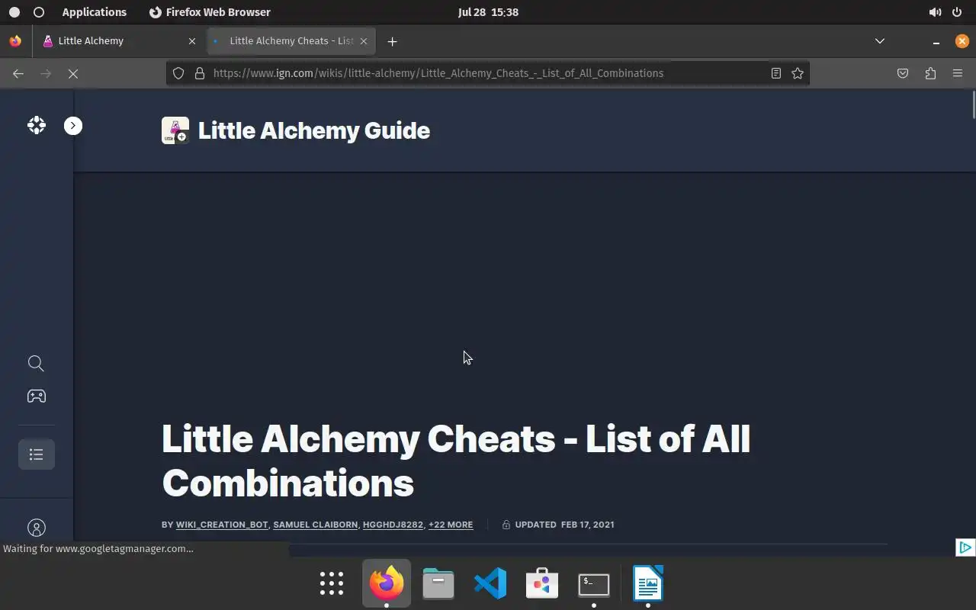Launch Firefox from the dock
The height and width of the screenshot is (610, 976).
tap(387, 584)
